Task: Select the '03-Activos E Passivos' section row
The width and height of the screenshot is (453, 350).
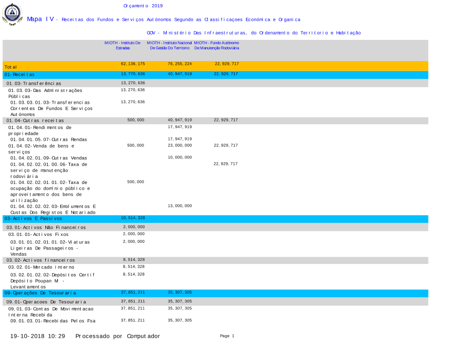Action: pos(33,218)
